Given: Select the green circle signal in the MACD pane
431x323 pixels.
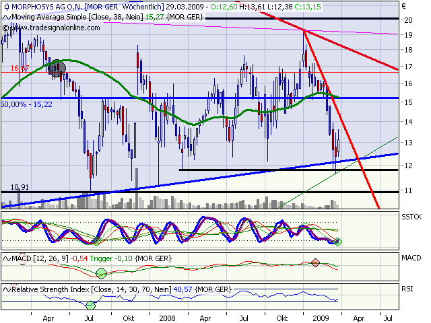Looking at the screenshot, I should 102,273.
